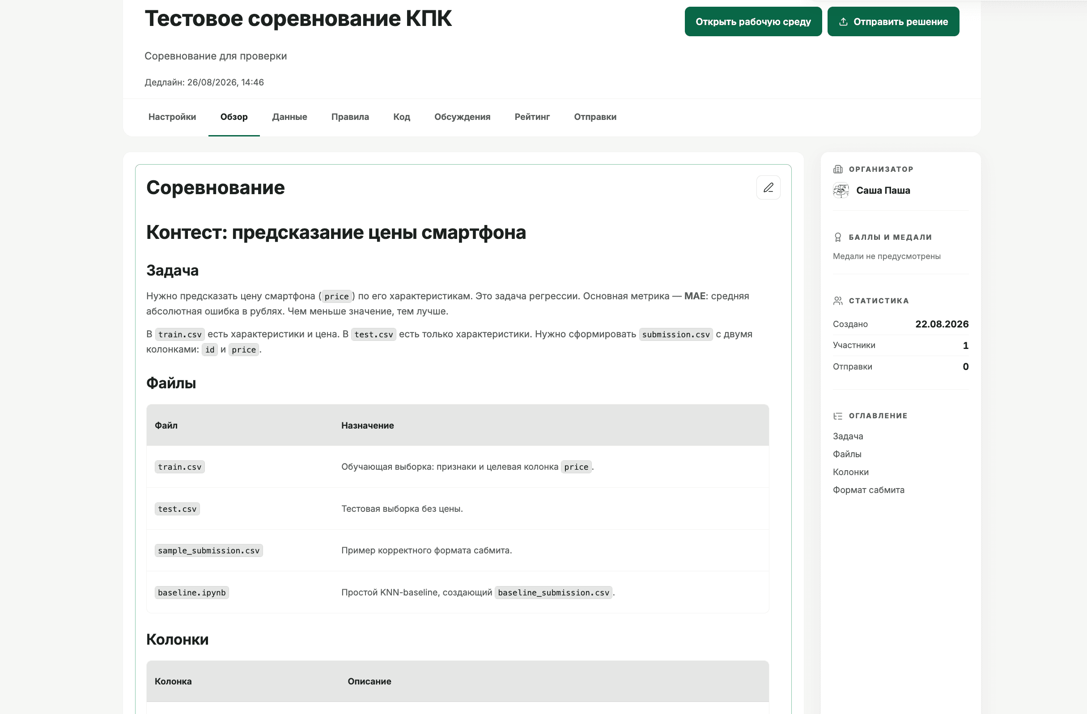Open the Правила tab
Image resolution: width=1087 pixels, height=714 pixels.
coord(350,117)
